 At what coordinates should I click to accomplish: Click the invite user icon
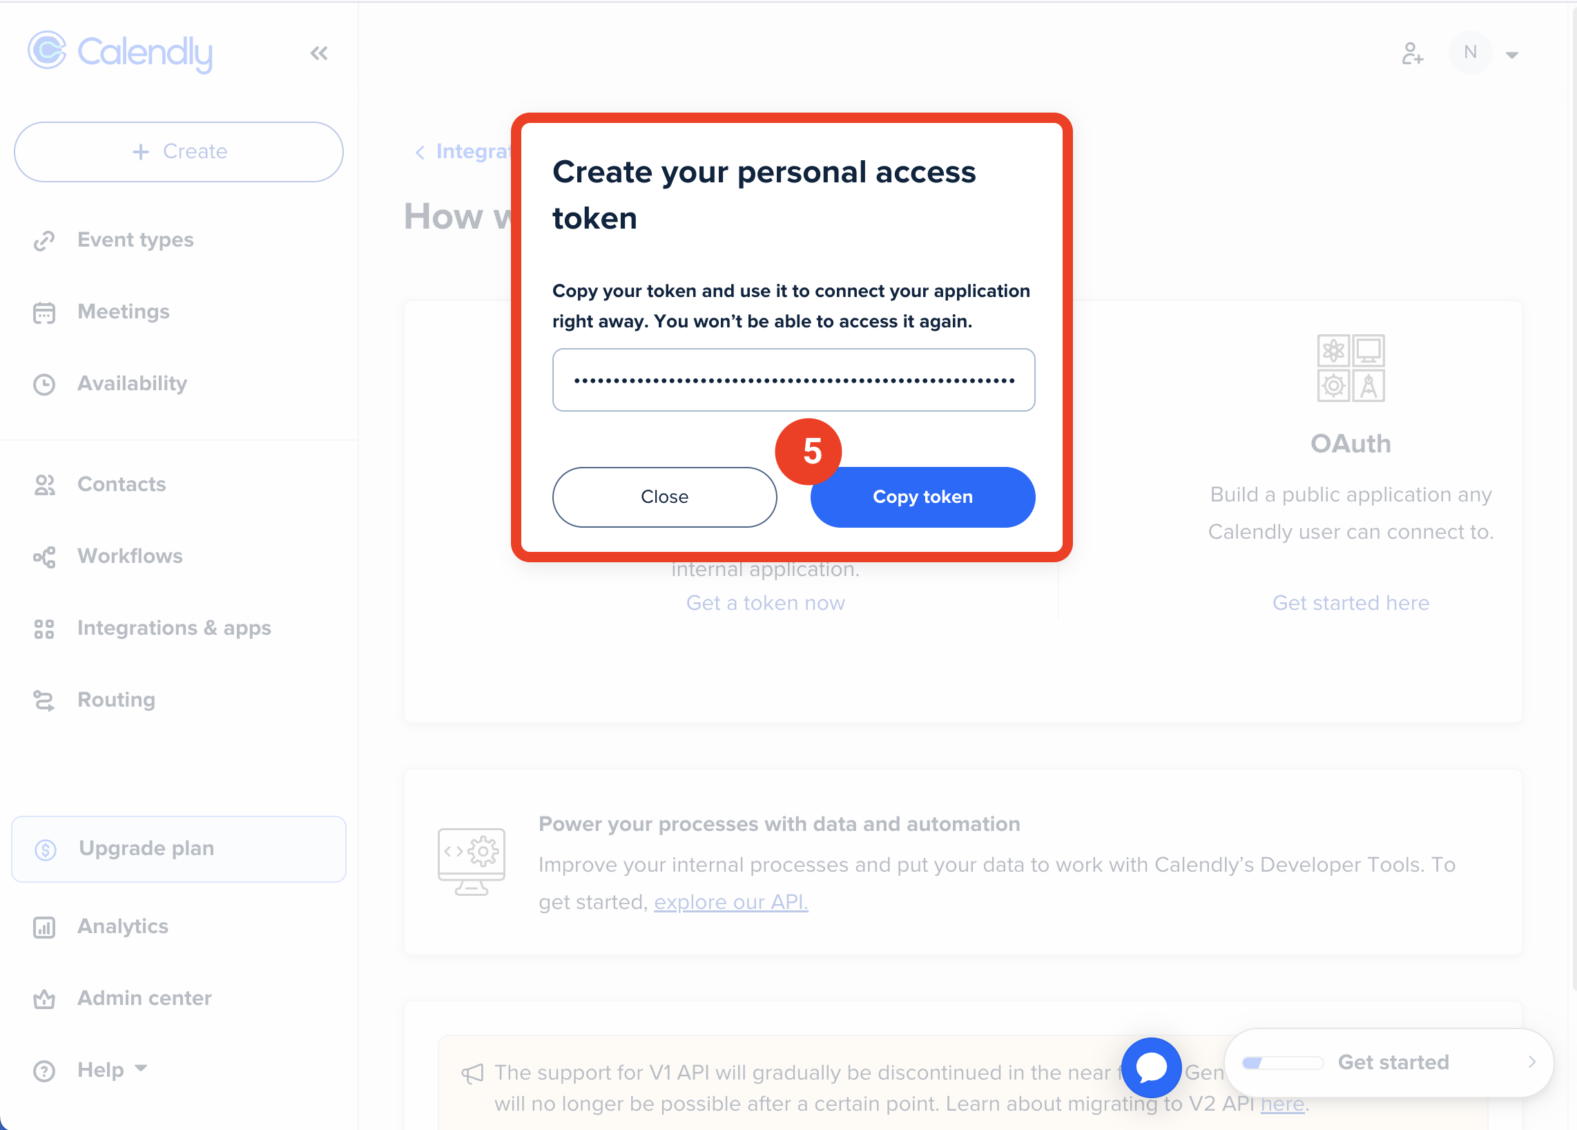(x=1411, y=54)
